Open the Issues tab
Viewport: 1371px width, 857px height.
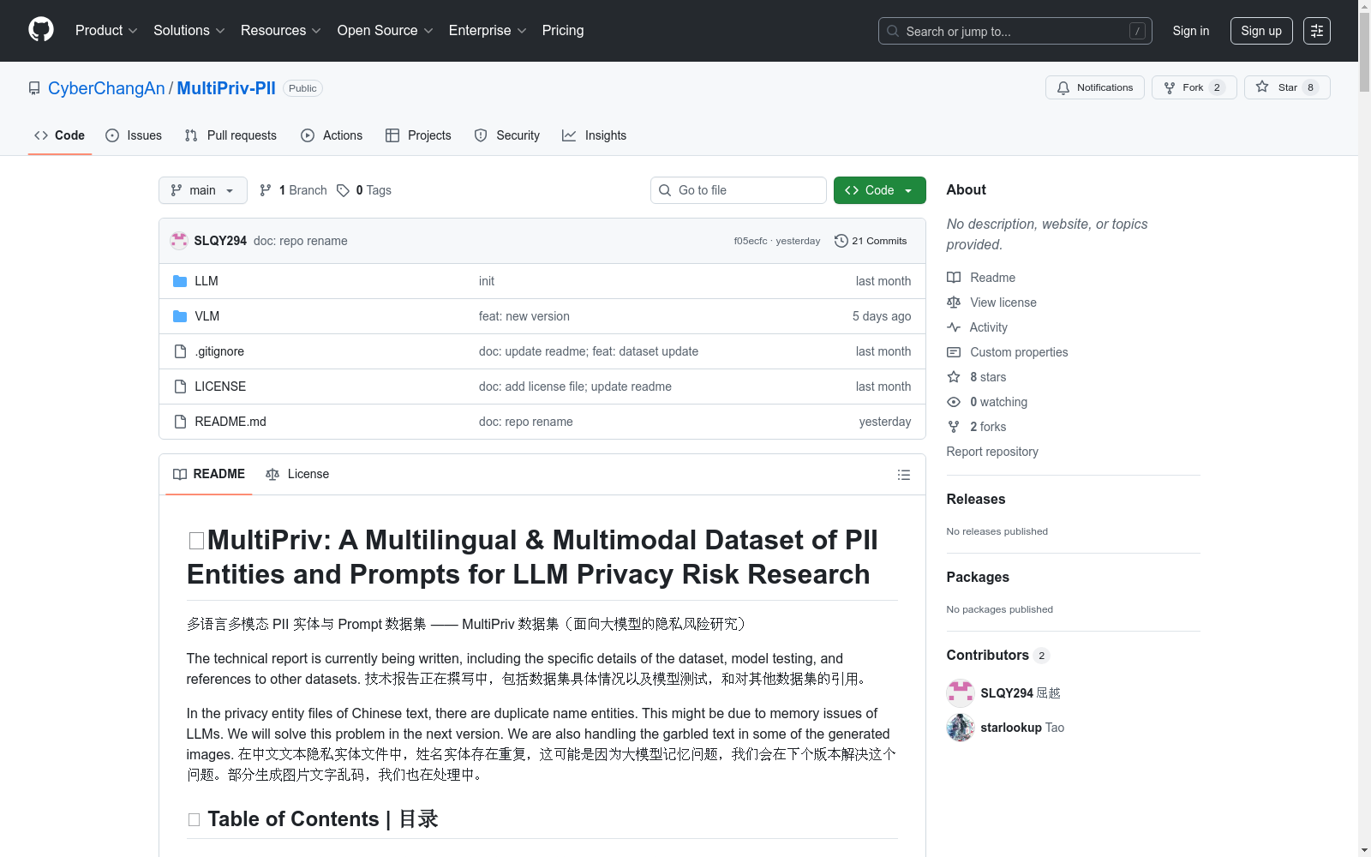pyautogui.click(x=134, y=135)
